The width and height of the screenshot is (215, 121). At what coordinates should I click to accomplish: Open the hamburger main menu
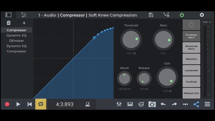(x=207, y=104)
